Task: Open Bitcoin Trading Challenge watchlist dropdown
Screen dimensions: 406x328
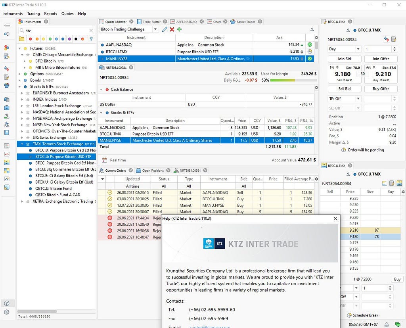Action: (x=155, y=29)
